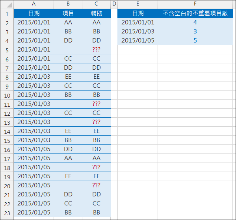Select cell E4 with 2015/01/05

(138, 41)
